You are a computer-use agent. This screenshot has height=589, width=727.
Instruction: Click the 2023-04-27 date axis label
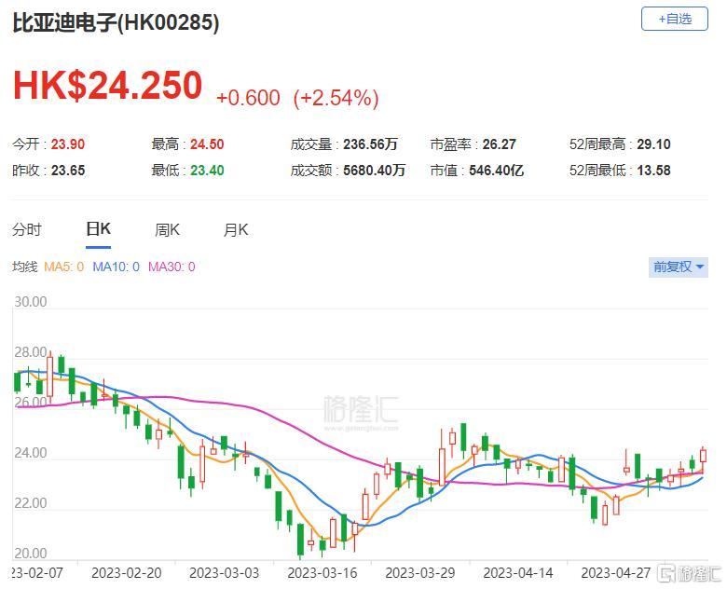pyautogui.click(x=616, y=573)
